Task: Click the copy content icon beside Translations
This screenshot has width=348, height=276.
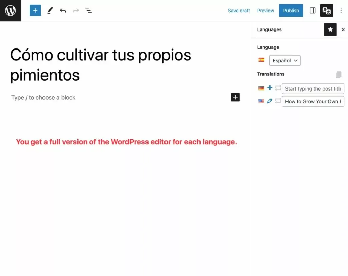Action: coord(338,74)
